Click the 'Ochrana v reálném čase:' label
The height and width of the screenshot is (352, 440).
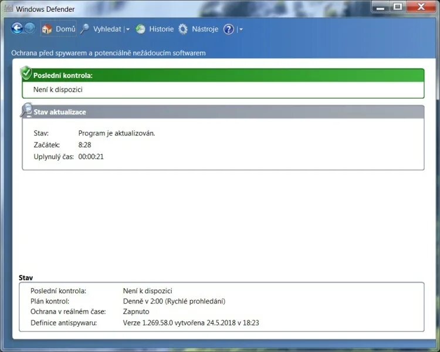[x=68, y=312]
